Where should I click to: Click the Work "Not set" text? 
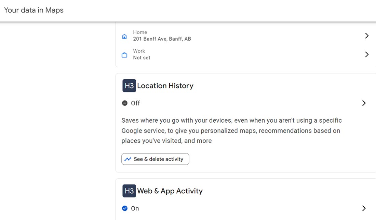point(142,58)
